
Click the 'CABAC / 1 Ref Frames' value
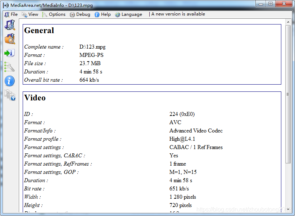pos(196,147)
